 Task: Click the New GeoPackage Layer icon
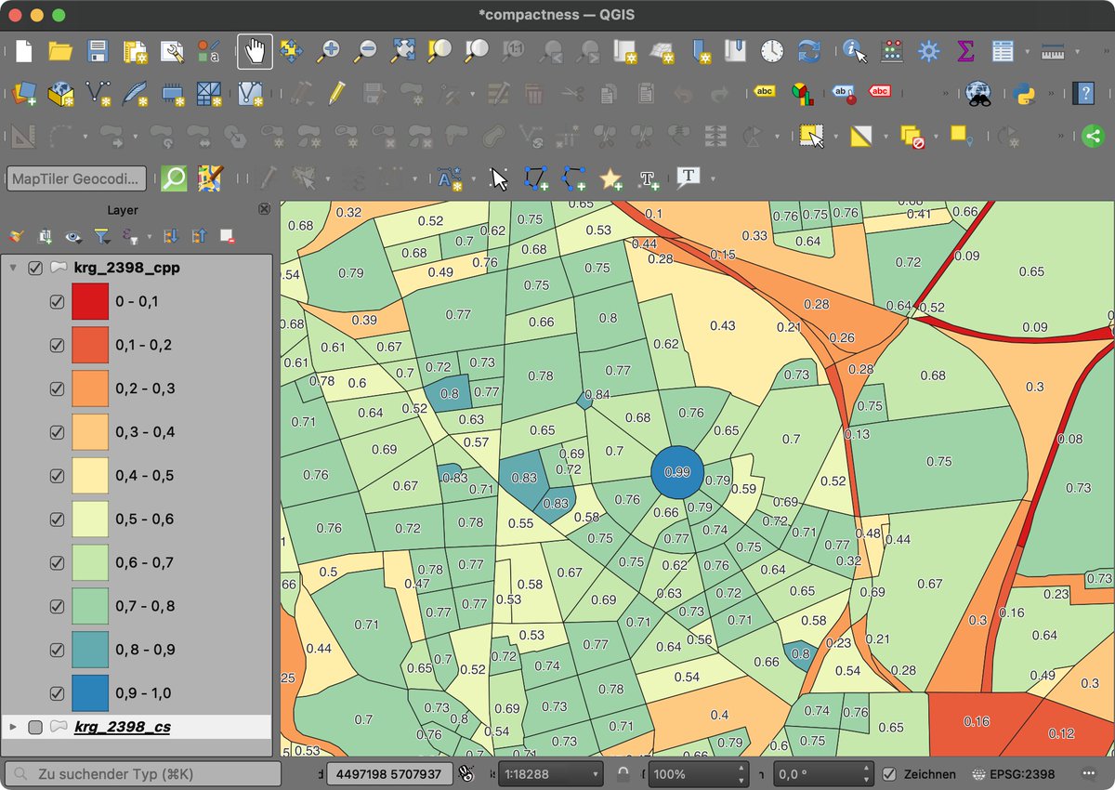[x=60, y=93]
